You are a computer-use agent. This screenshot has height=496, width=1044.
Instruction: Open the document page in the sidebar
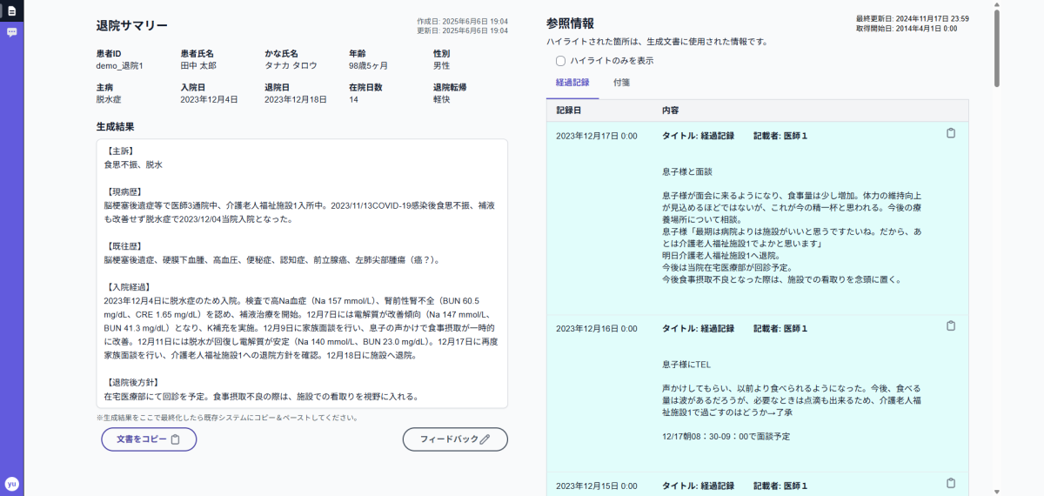11,10
